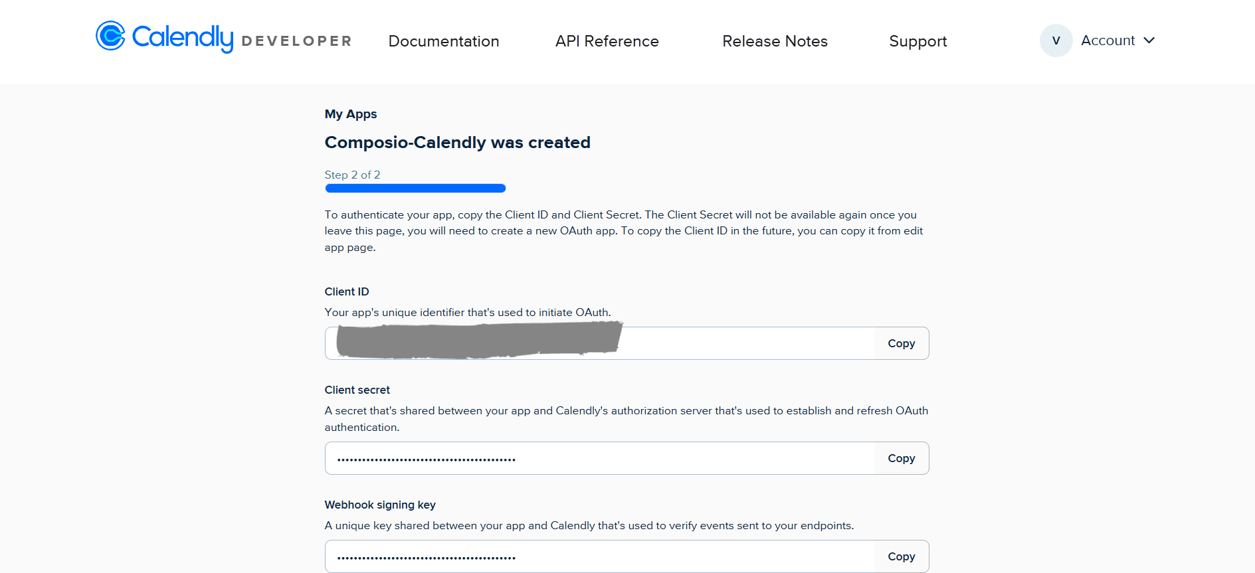Open the My Apps link
This screenshot has width=1255, height=573.
pyautogui.click(x=351, y=114)
